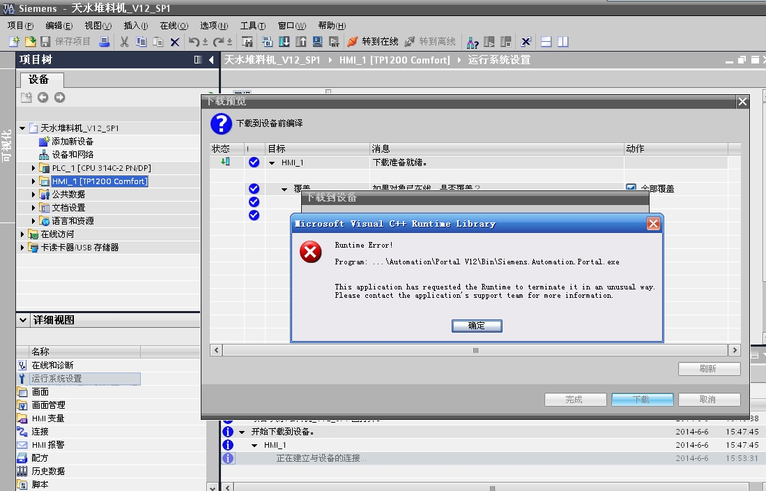766x491 pixels.
Task: Select HMI 变量 in detail view
Action: point(48,418)
